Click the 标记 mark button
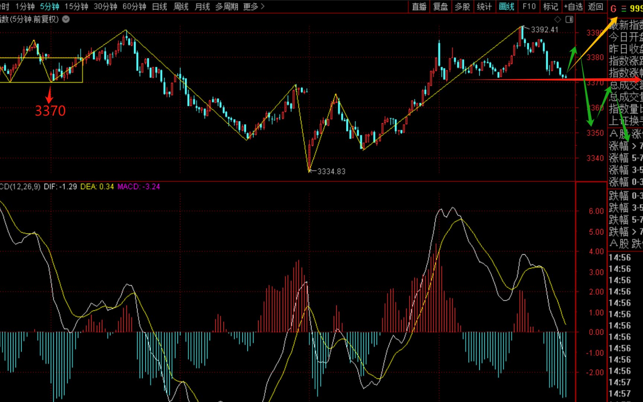 (550, 7)
